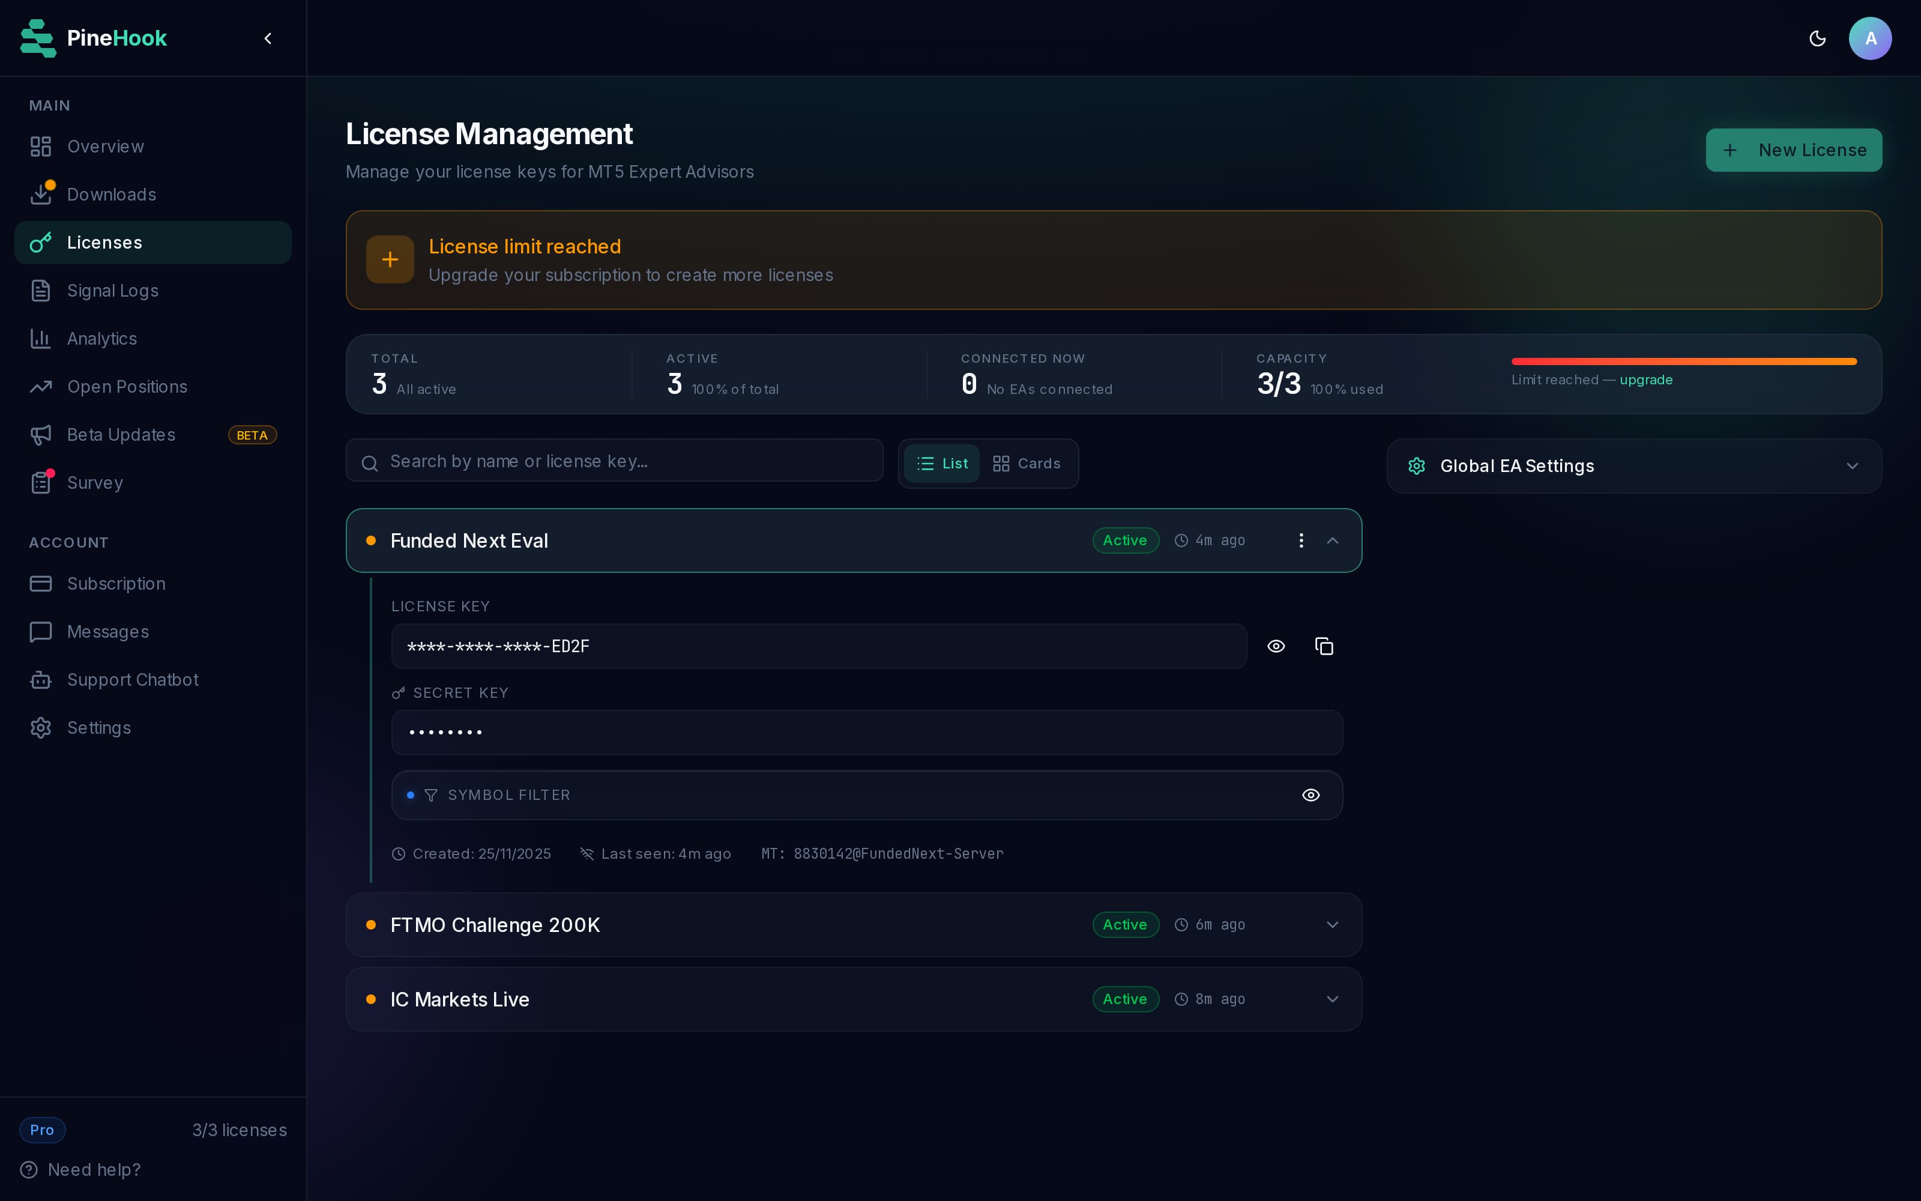Expand the Global EA Settings panel
1921x1201 pixels.
[1635, 466]
